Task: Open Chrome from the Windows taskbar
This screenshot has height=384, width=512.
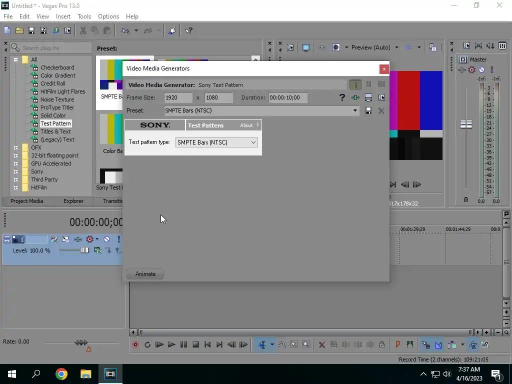Action: (61, 374)
